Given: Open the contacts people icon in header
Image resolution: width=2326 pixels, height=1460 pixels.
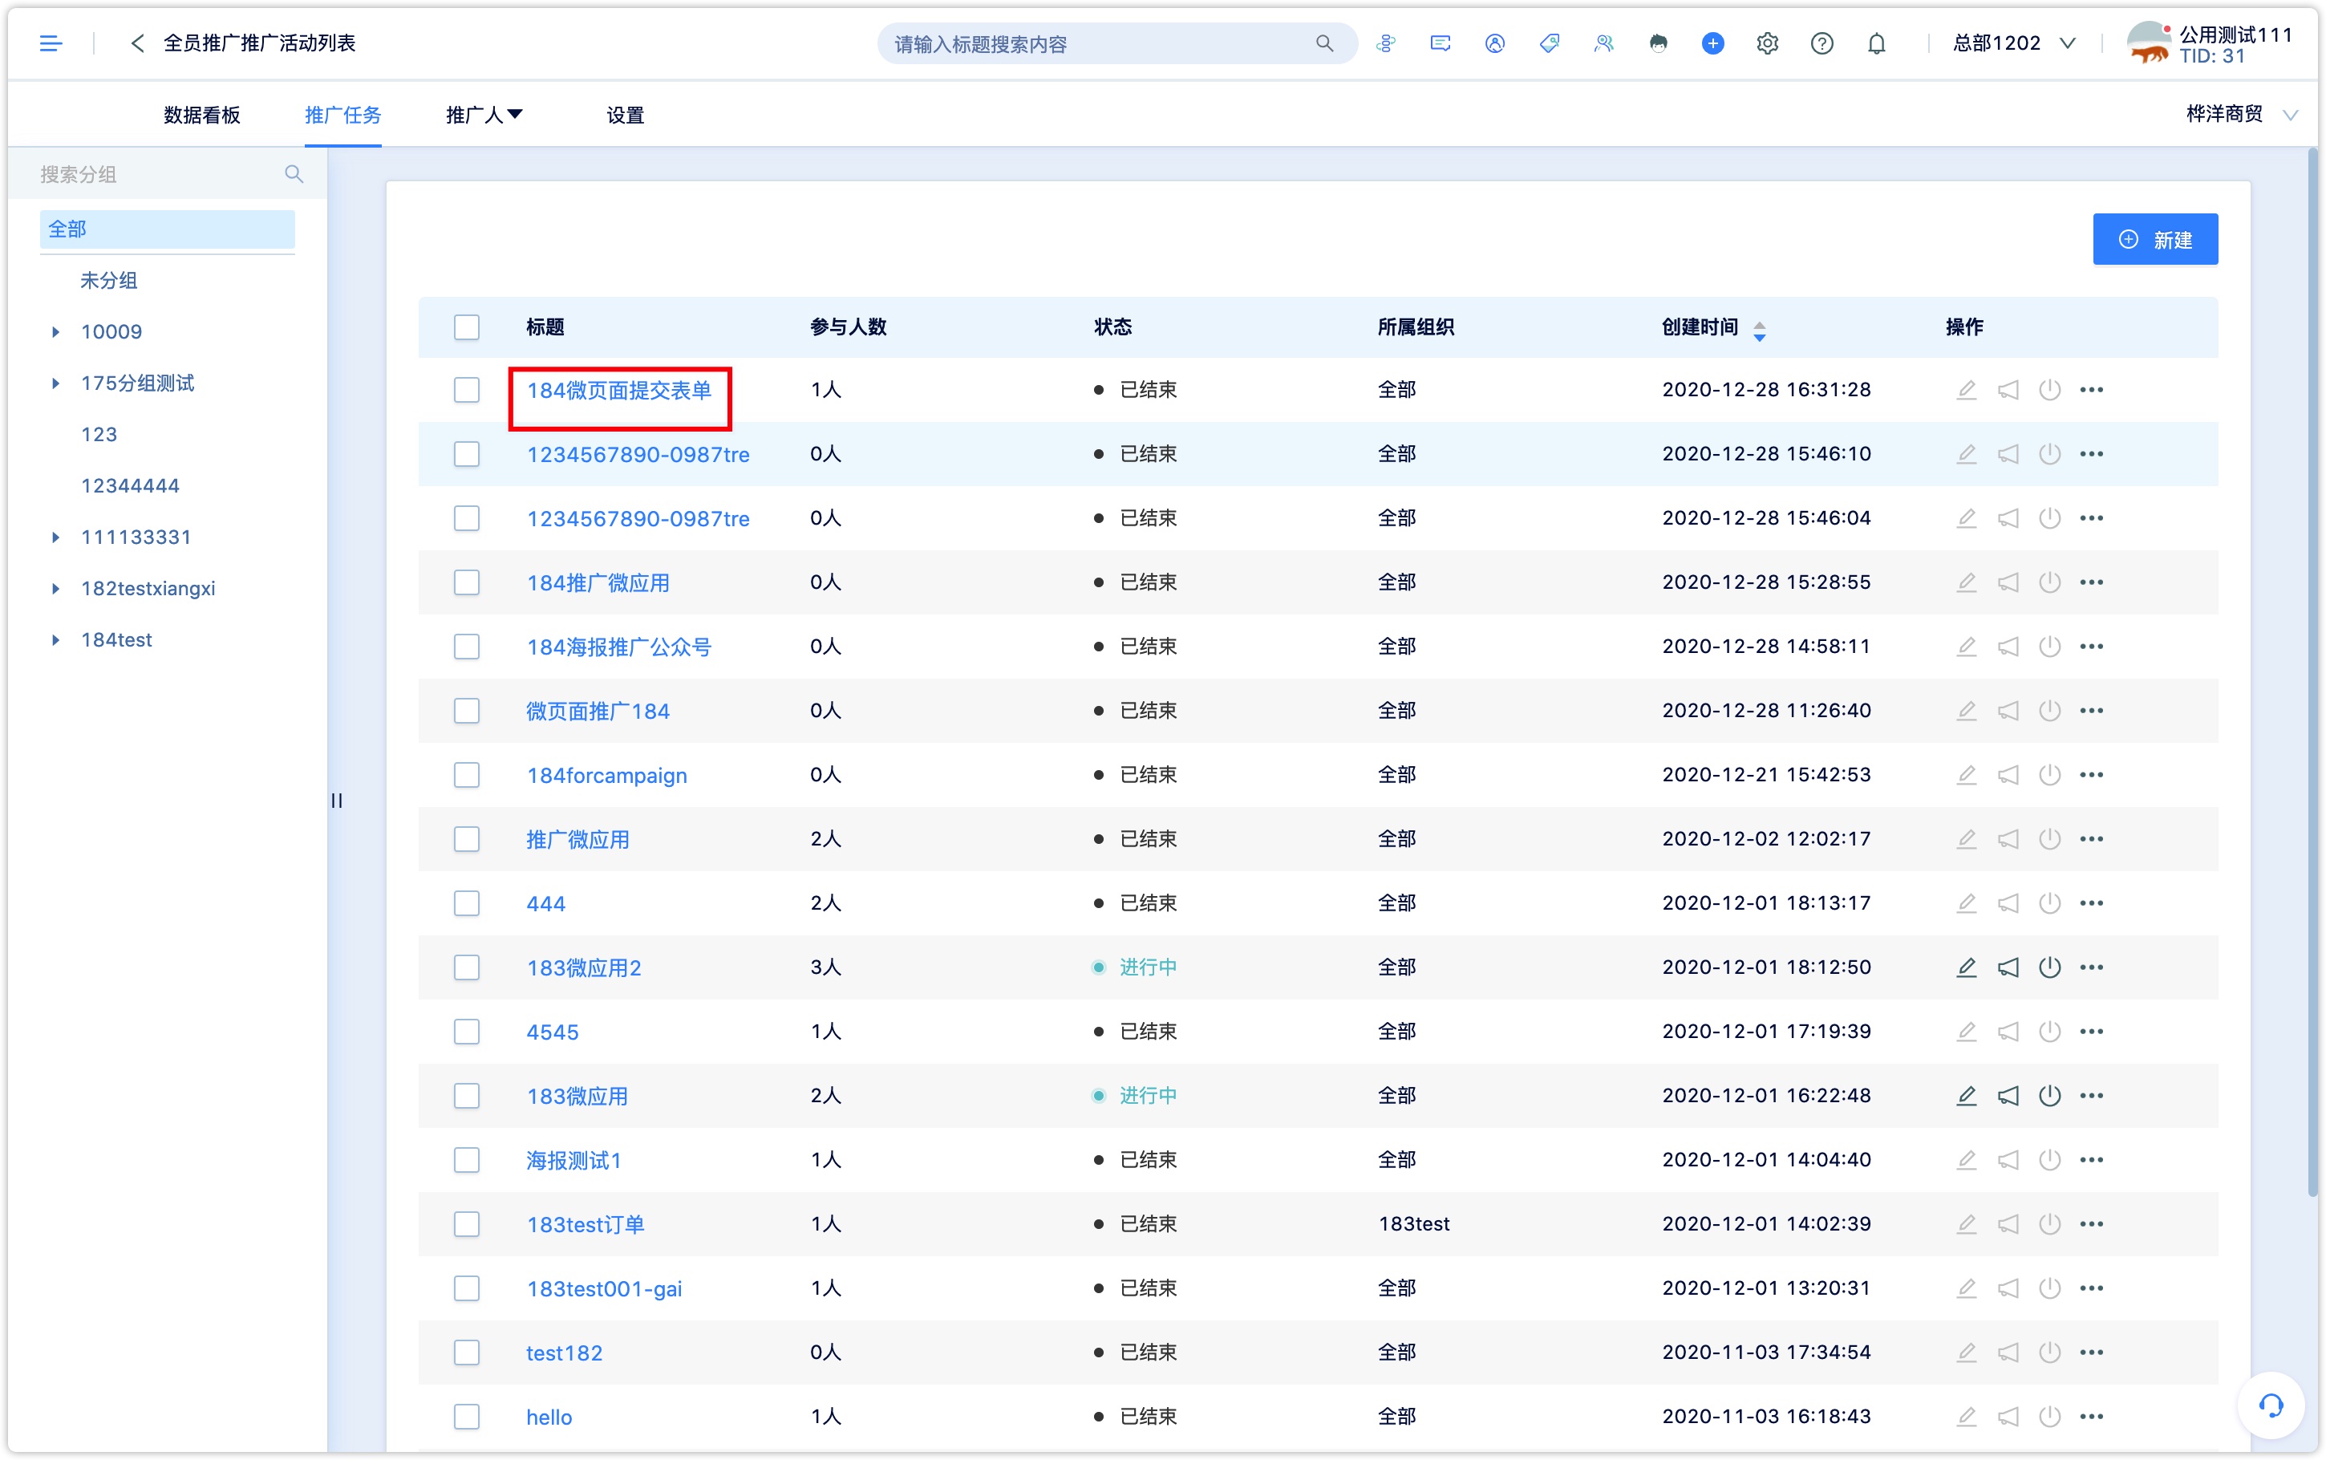Looking at the screenshot, I should pos(1603,43).
